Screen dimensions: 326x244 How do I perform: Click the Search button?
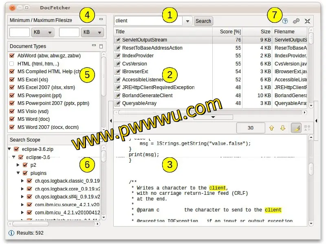tap(203, 21)
